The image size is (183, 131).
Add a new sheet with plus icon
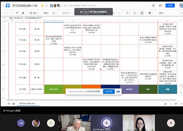(9, 104)
